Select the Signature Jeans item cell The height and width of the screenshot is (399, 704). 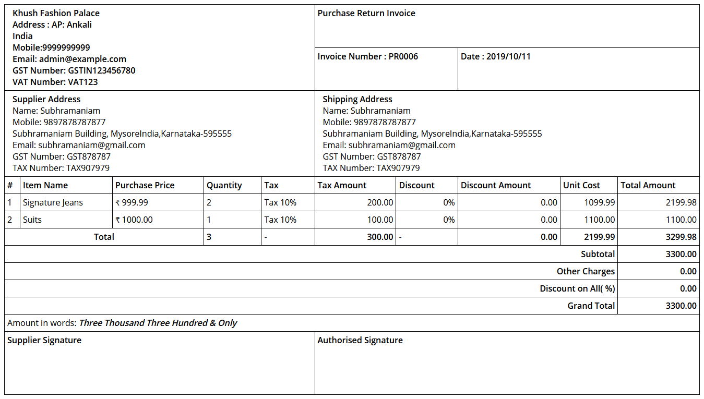(x=53, y=202)
